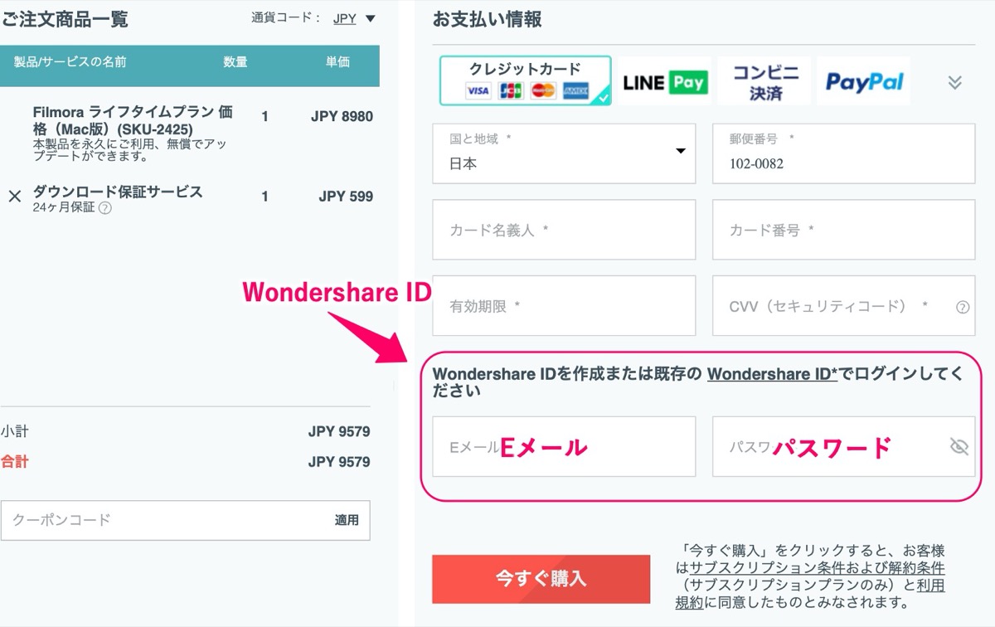The width and height of the screenshot is (995, 627).
Task: Open the country and region dropdown (日本)
Action: [x=564, y=153]
